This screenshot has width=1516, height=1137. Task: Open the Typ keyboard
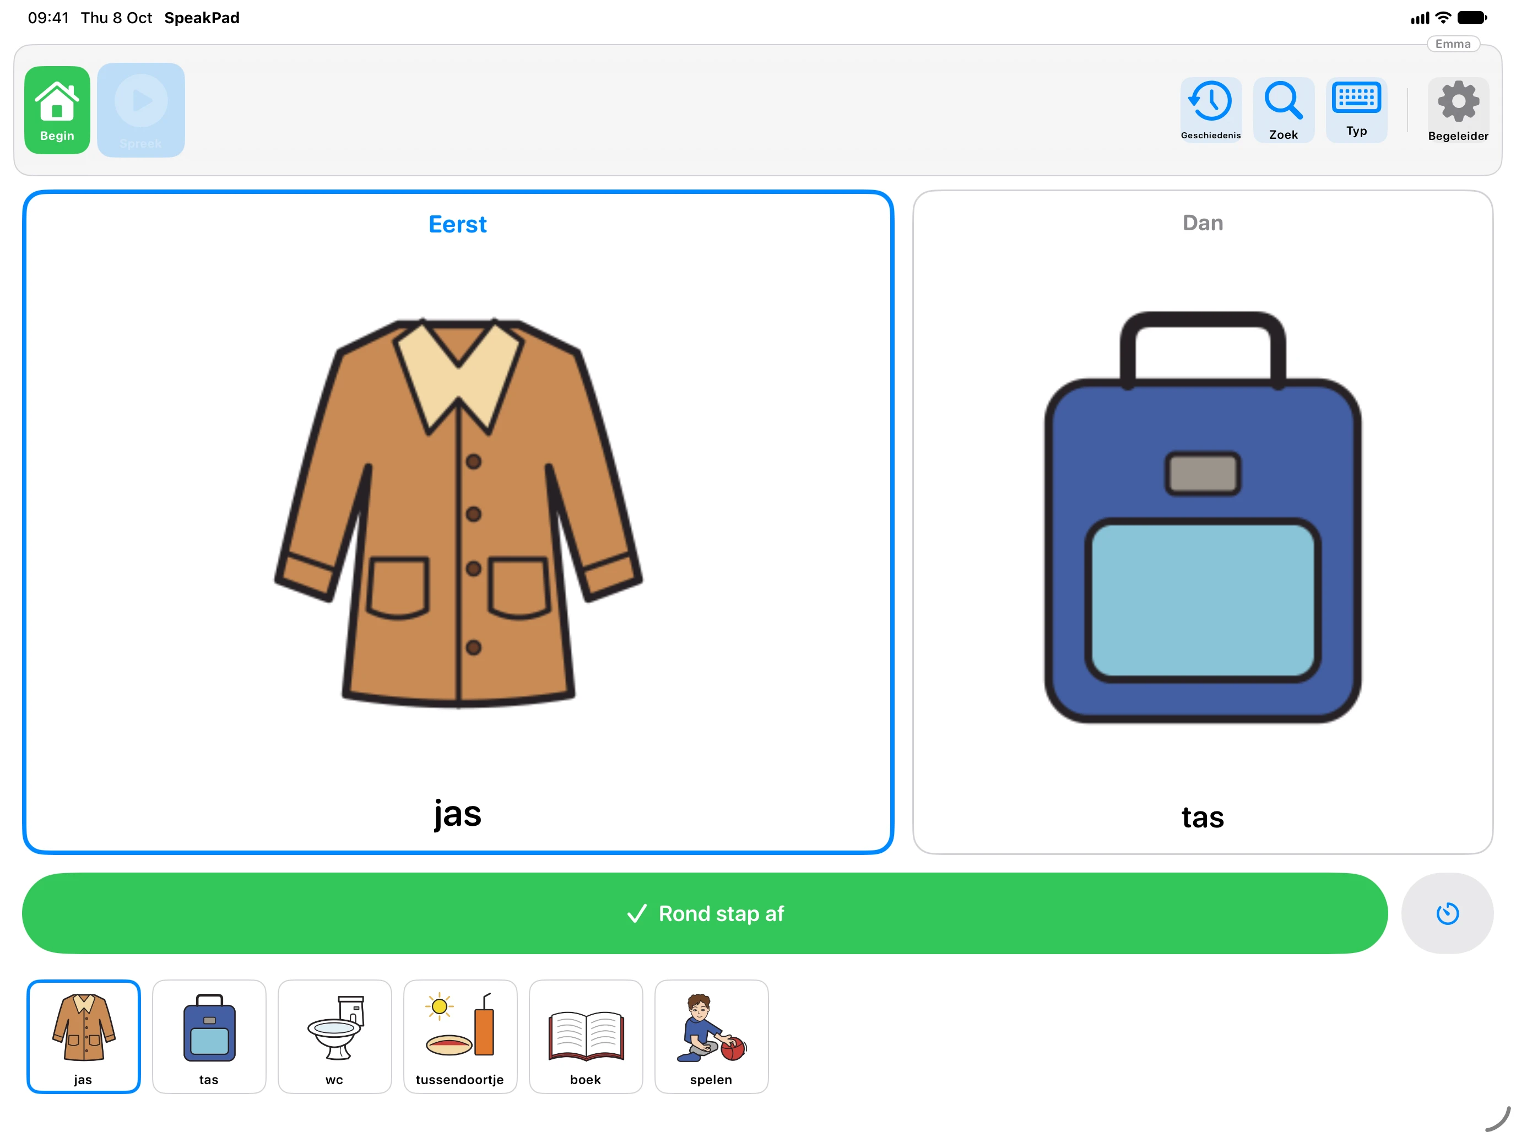[1356, 110]
